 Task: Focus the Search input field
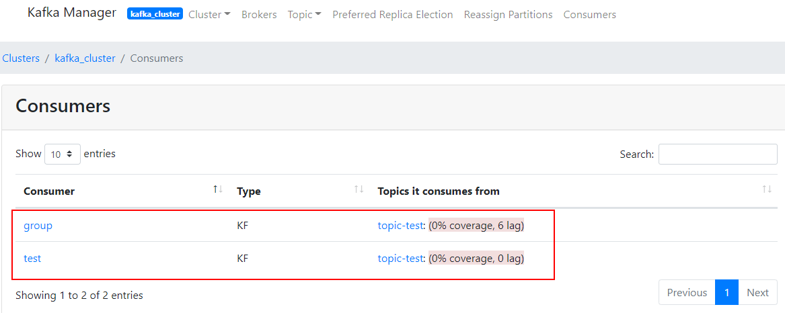click(718, 154)
